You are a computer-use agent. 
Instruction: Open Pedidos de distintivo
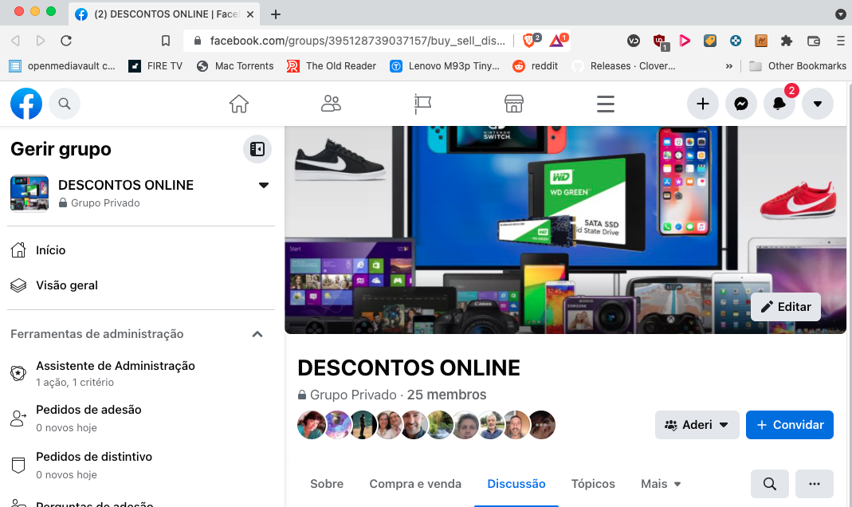141,466
